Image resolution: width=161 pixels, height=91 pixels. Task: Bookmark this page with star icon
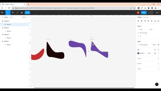(134, 8)
